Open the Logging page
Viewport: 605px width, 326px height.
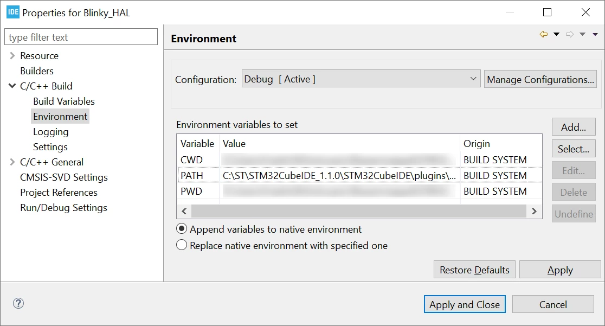click(x=51, y=132)
